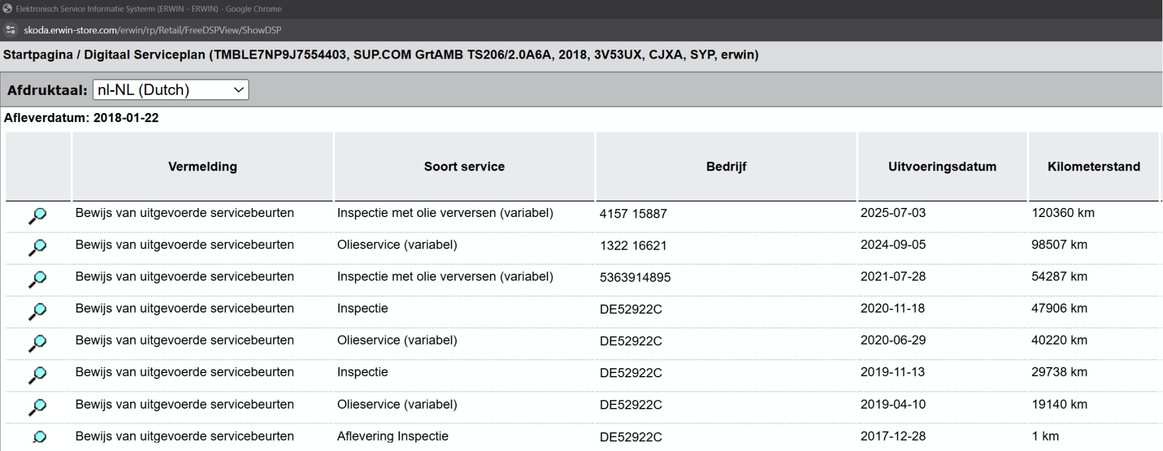Click 'DE52922C' in the 2019-11-13 row
Screen dimensions: 1163x451
click(631, 373)
